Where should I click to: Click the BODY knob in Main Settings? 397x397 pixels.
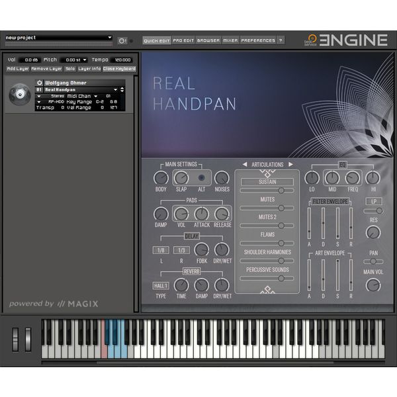pos(161,178)
